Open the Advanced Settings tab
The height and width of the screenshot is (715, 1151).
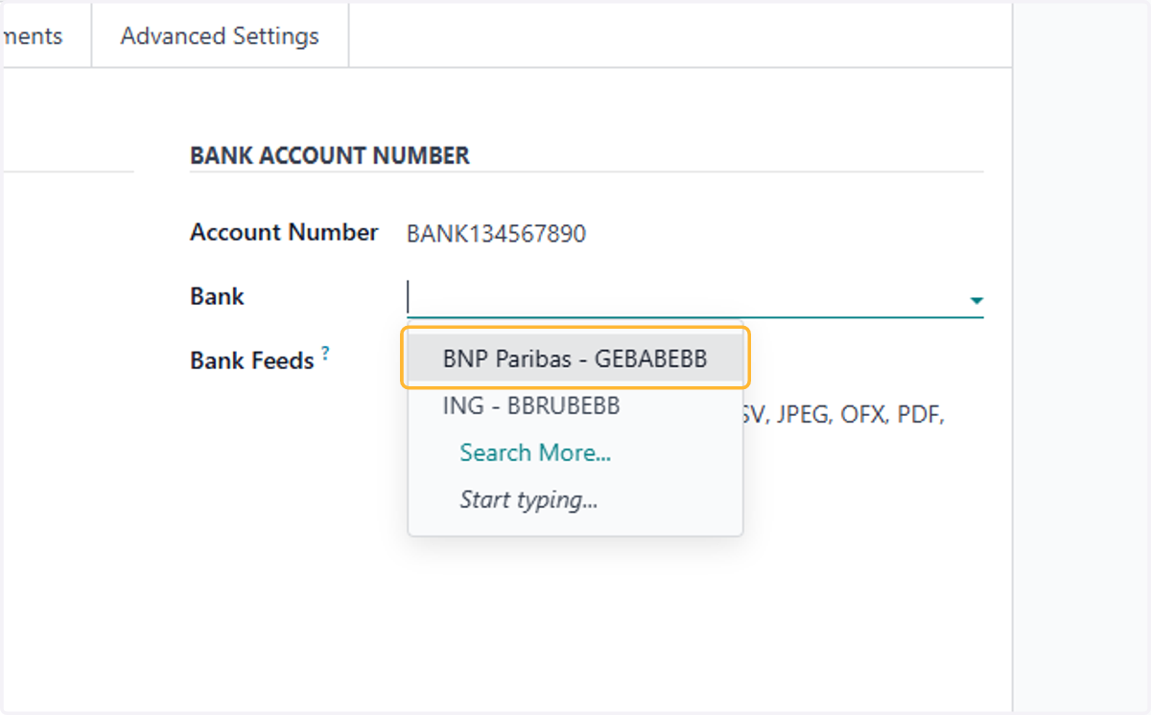point(220,36)
